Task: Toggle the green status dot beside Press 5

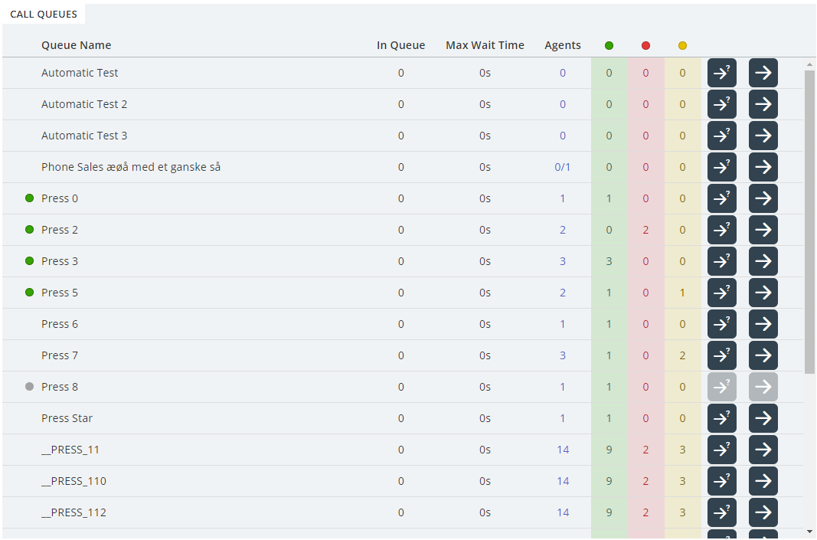Action: (x=30, y=293)
